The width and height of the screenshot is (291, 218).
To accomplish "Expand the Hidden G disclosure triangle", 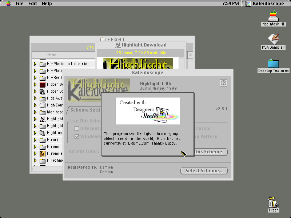I will pos(35,92).
